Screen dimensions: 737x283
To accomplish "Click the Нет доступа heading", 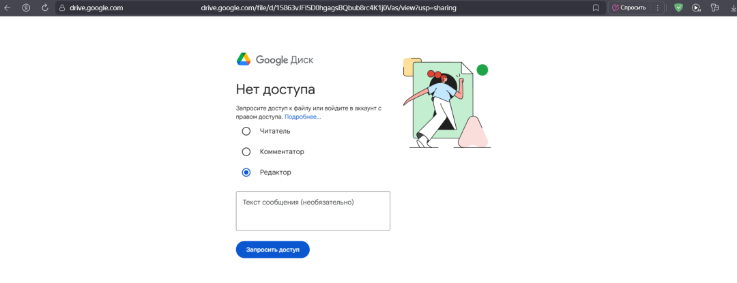I will (276, 89).
